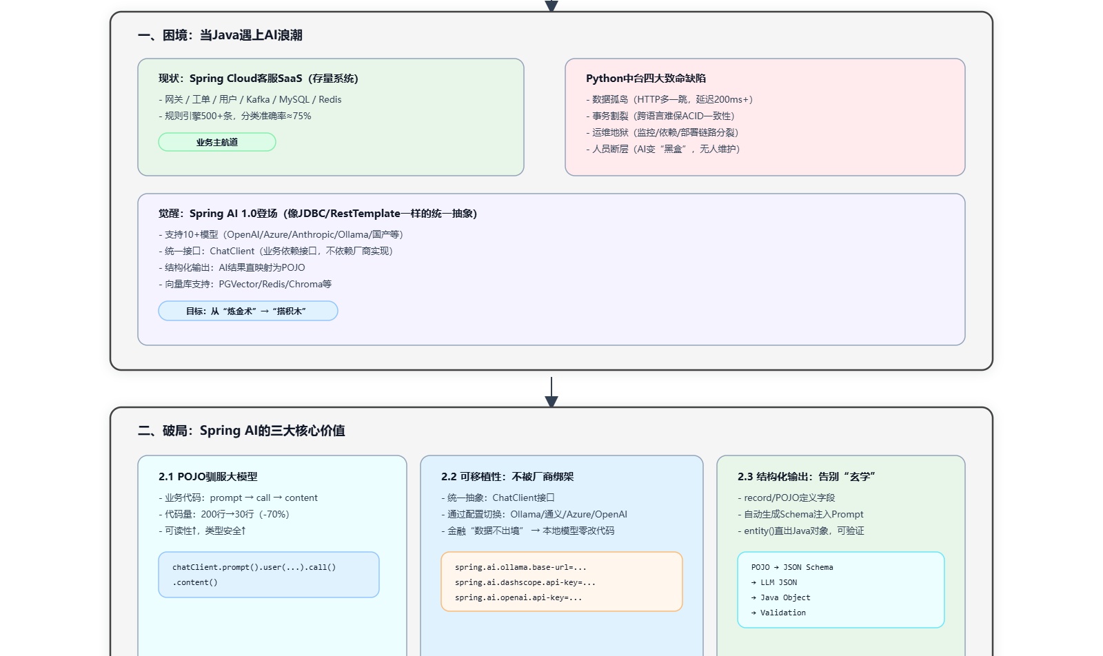1103x656 pixels.
Task: Select the line "record/POJO定义字段"
Action: coord(787,498)
